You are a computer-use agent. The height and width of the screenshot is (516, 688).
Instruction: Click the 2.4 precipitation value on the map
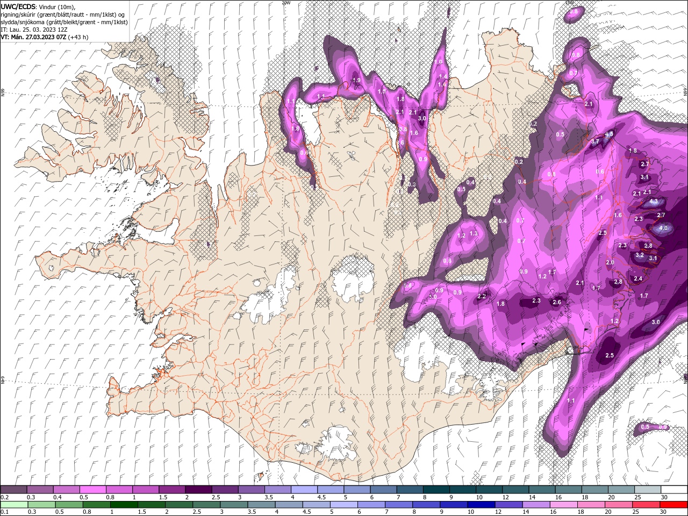pyautogui.click(x=638, y=278)
